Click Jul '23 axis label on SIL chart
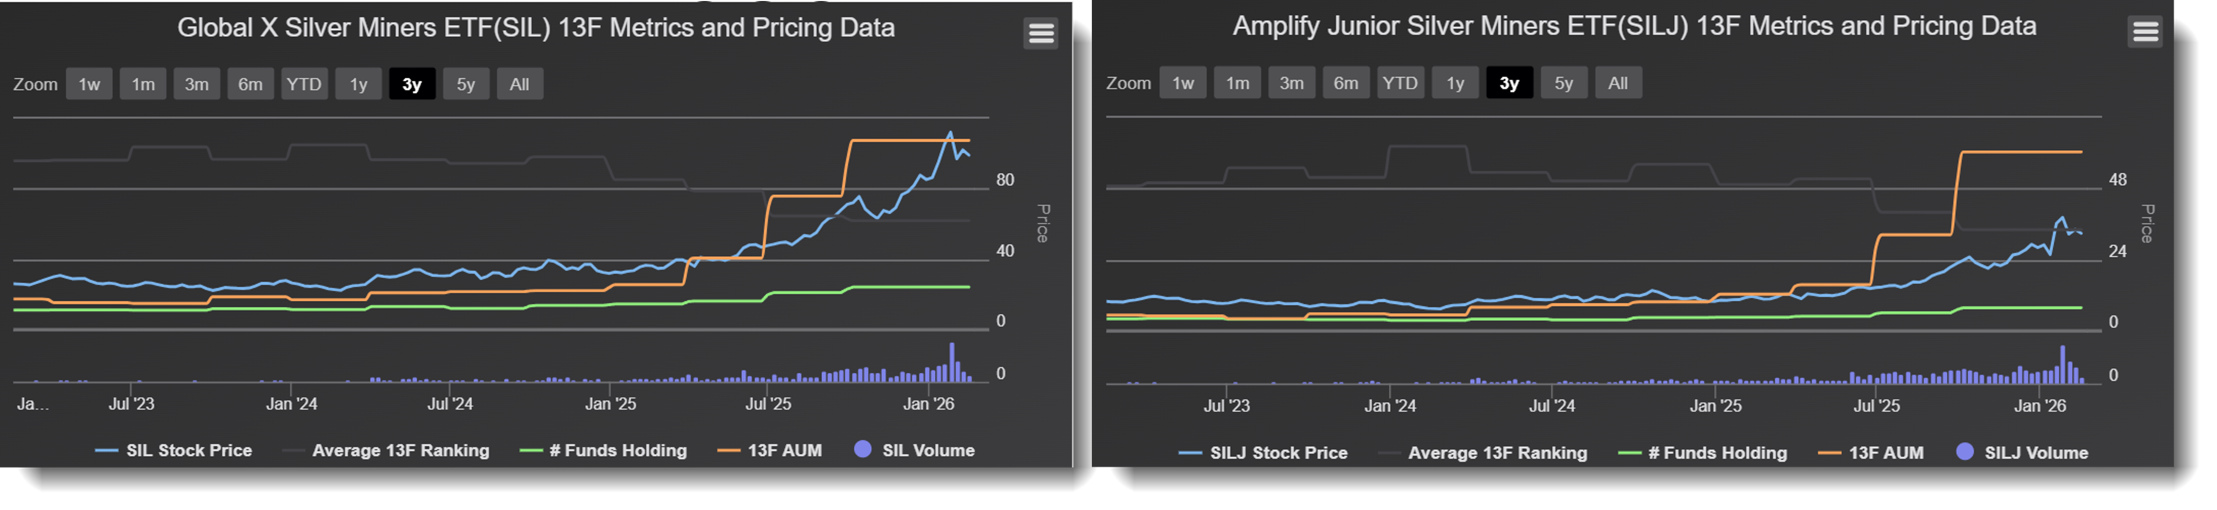2217x510 pixels. (x=131, y=404)
